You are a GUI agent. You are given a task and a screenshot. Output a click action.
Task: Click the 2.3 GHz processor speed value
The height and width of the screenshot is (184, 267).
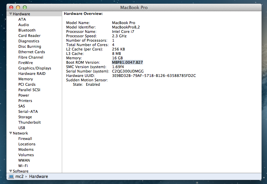119,36
